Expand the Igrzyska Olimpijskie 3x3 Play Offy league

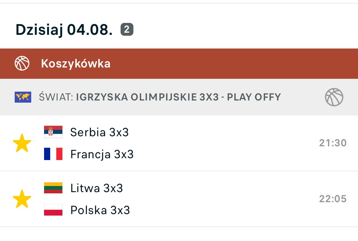[178, 97]
